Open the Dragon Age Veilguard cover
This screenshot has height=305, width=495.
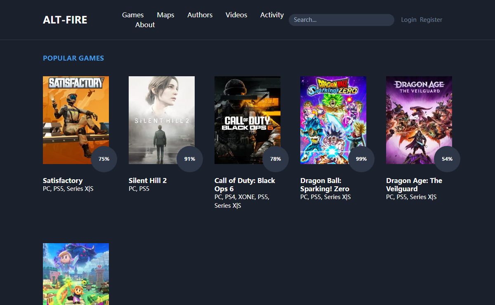tap(419, 120)
